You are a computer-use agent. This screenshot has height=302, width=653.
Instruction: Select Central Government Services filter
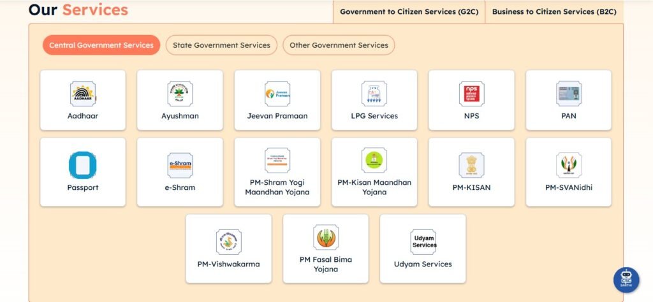101,45
